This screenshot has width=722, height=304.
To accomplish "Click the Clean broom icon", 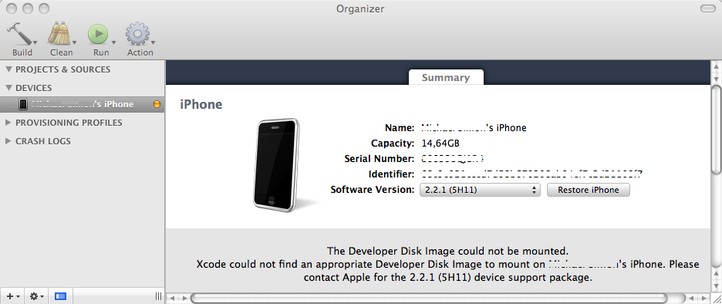I will [59, 34].
